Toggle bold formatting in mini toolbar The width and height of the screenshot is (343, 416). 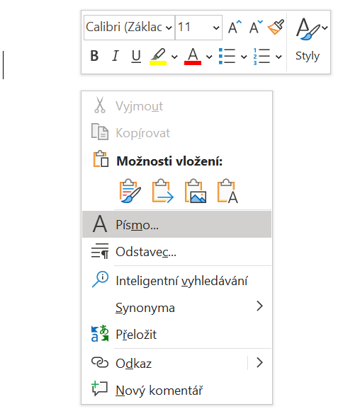coord(94,56)
